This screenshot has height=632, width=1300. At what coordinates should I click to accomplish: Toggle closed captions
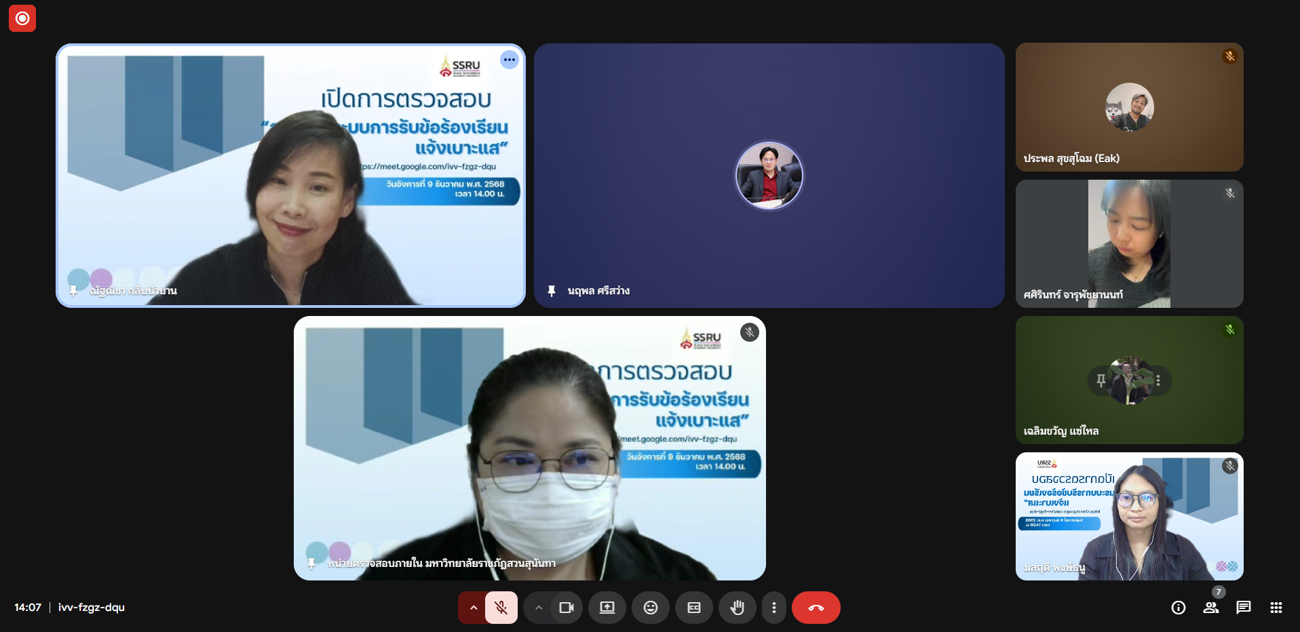[x=694, y=608]
